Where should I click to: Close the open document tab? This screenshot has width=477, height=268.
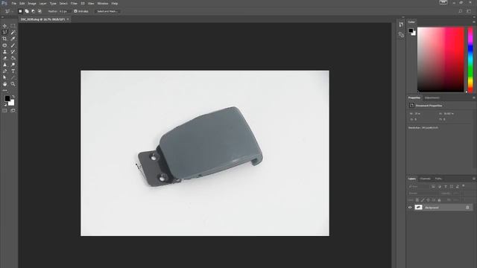tap(68, 19)
